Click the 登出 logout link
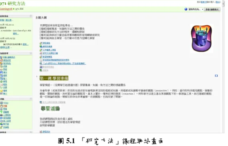Viewport: 228px width, 146px height. coord(218,2)
